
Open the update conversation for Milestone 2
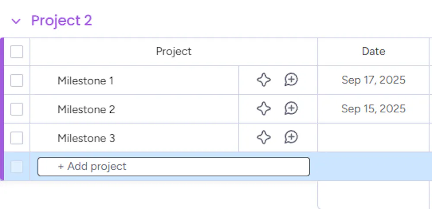[x=291, y=108]
